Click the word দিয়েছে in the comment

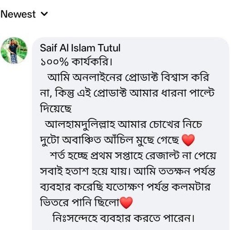[56, 108]
